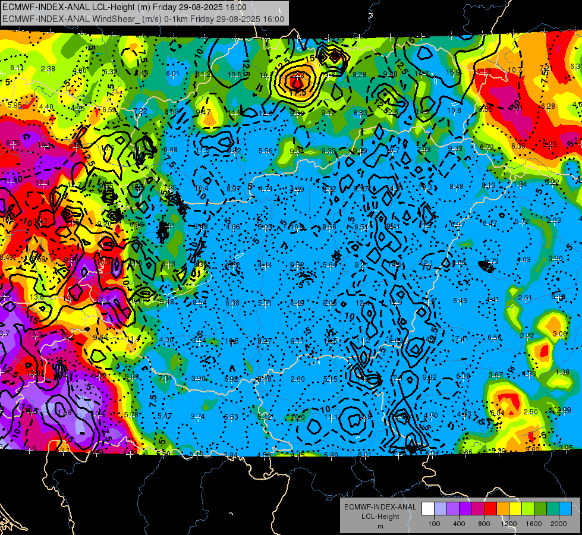582x535 pixels.
Task: Click the grid value 10.8
Action: [454, 110]
